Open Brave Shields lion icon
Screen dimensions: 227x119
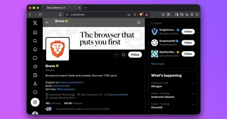tap(141, 14)
